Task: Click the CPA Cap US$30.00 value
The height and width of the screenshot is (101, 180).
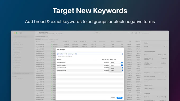Action: [164, 63]
